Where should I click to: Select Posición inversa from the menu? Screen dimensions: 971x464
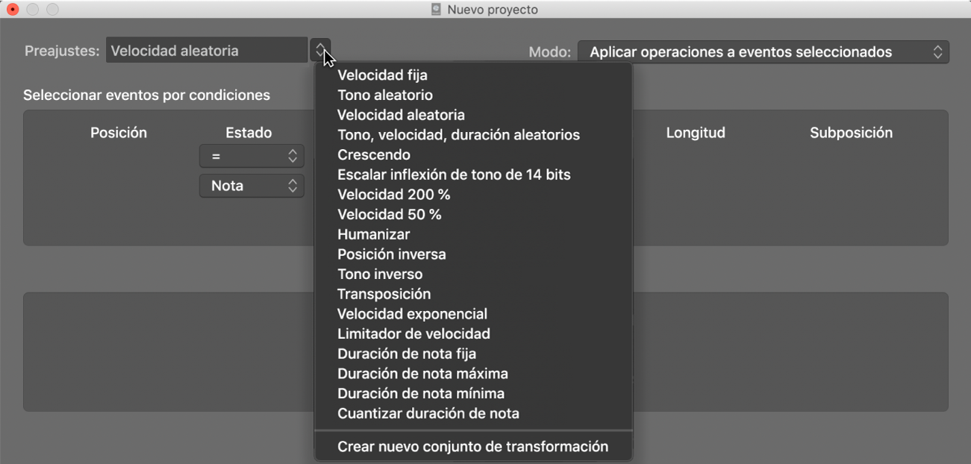[x=391, y=254]
